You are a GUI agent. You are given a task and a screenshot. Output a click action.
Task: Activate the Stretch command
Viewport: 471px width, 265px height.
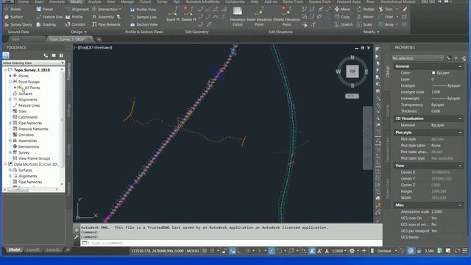344,24
